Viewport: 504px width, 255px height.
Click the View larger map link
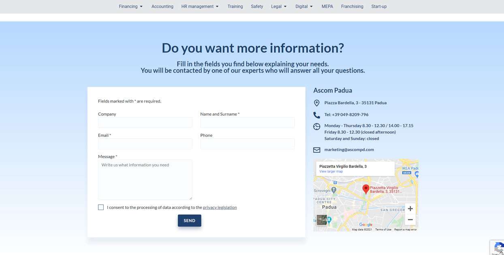(x=331, y=172)
